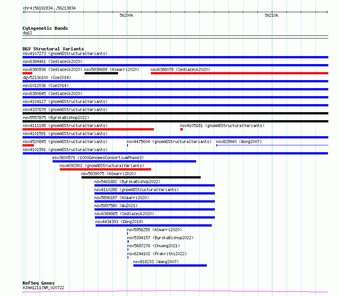Open the nsv4104127 gnomAD variant label
The width and height of the screenshot is (339, 296).
click(65, 101)
